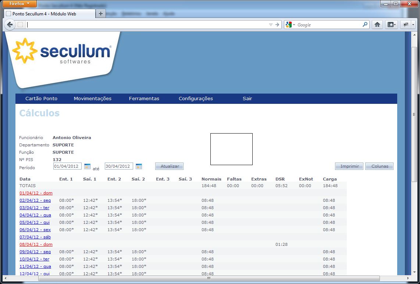
Task: Click the Carga column header
Action: (330, 179)
